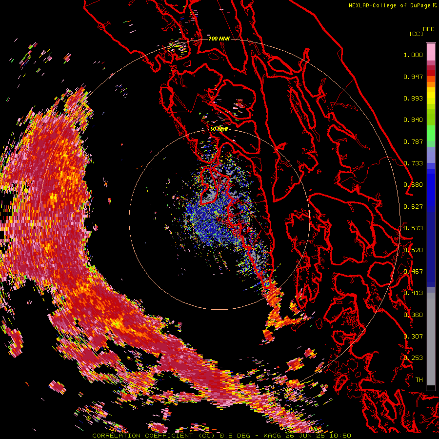Pick the pink swatch at color bar top
The width and height of the screenshot is (439, 439).
(431, 52)
